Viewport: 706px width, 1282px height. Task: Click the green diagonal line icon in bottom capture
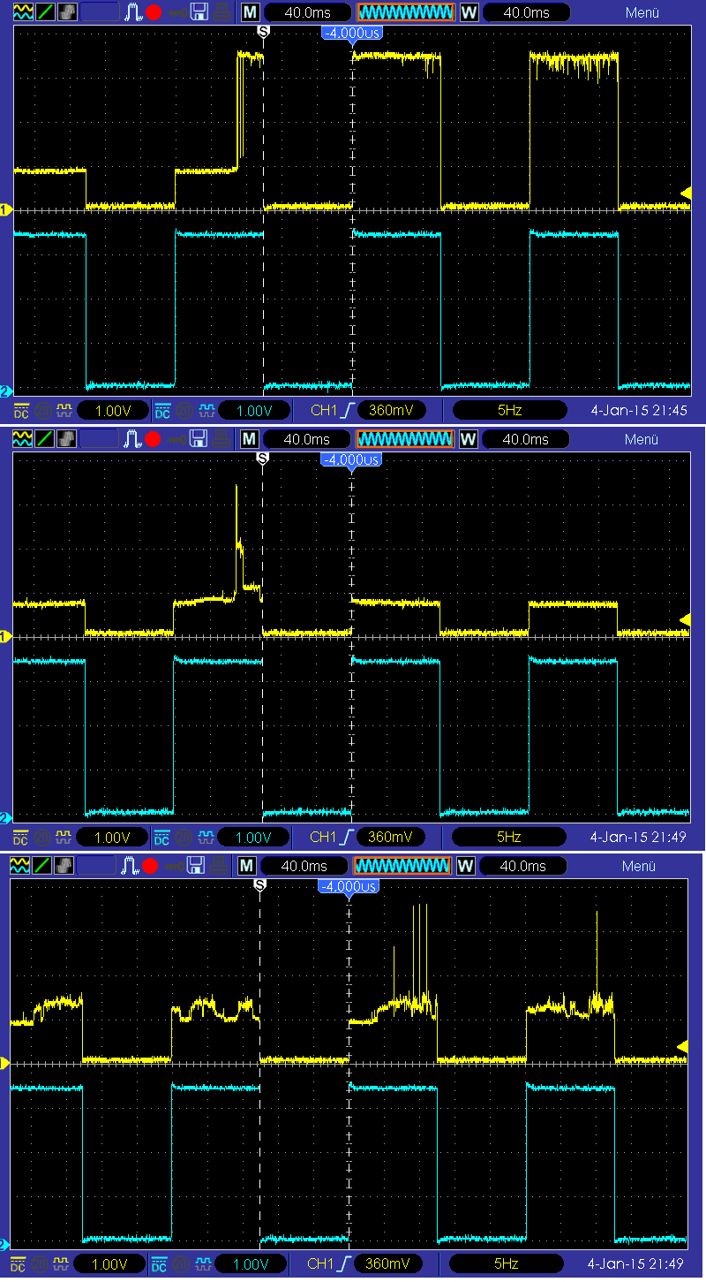click(x=42, y=865)
